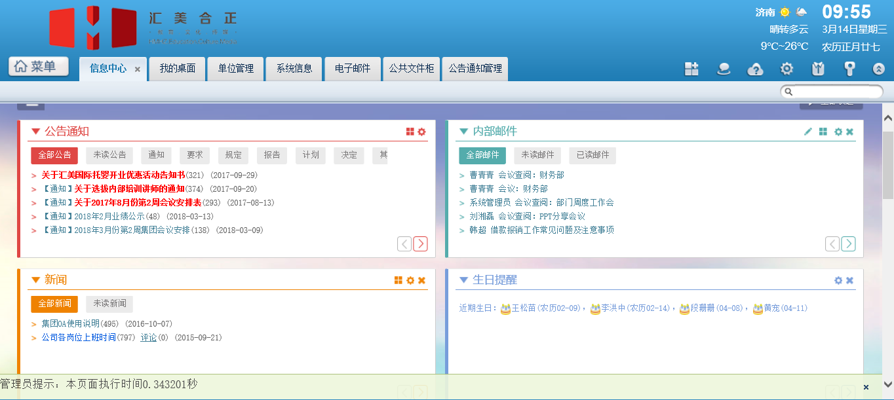894x400 pixels.
Task: Click the key-shaped icon in top toolbar
Action: pyautogui.click(x=849, y=69)
